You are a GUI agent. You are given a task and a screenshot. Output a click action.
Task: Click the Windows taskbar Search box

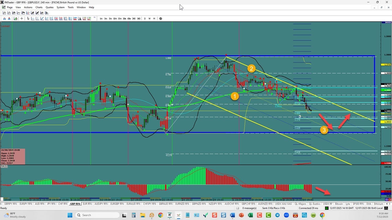(97, 215)
